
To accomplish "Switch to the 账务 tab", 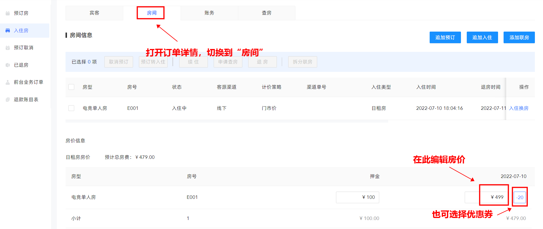I will [209, 13].
